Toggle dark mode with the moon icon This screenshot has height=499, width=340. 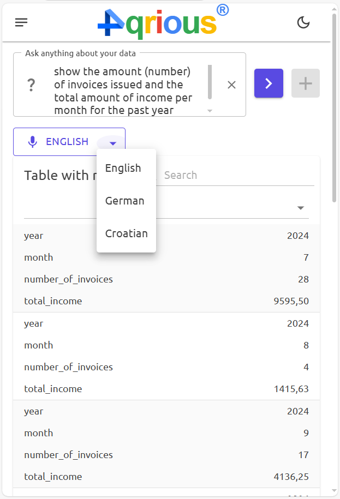tap(303, 22)
